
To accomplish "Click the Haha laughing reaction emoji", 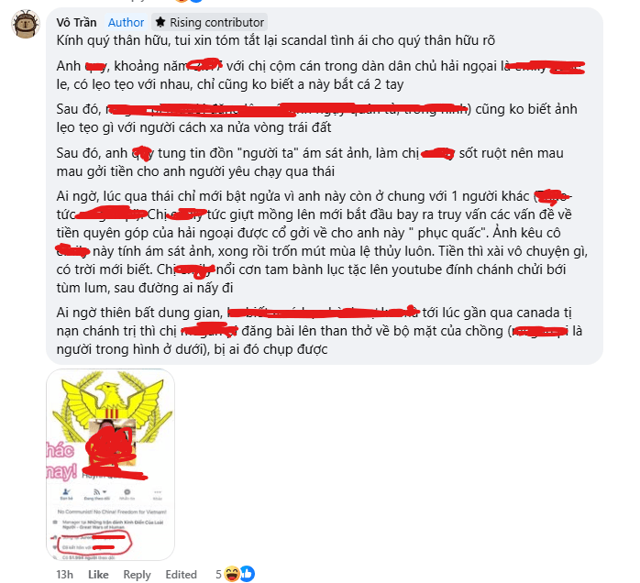I will point(232,574).
